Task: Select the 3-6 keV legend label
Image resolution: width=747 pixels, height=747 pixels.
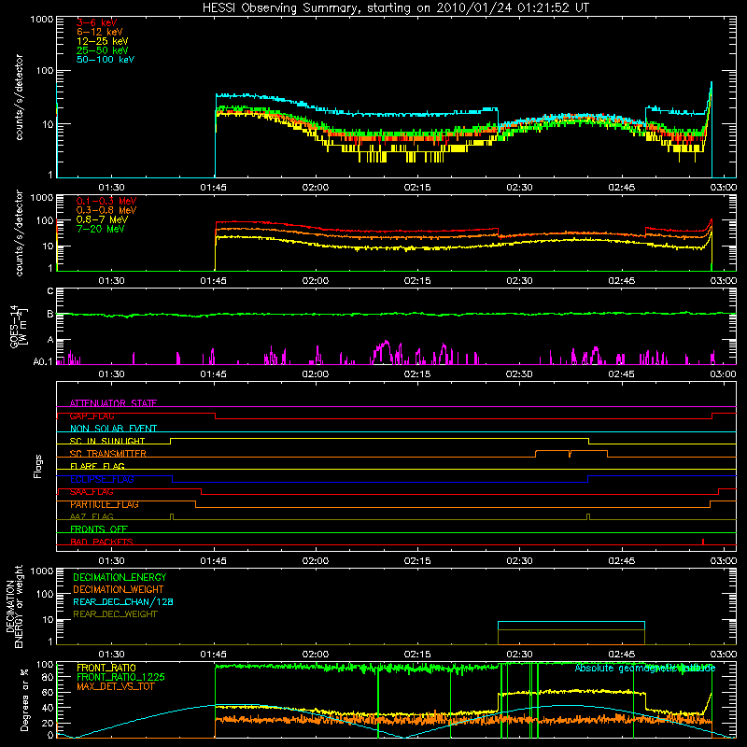Action: [x=96, y=22]
